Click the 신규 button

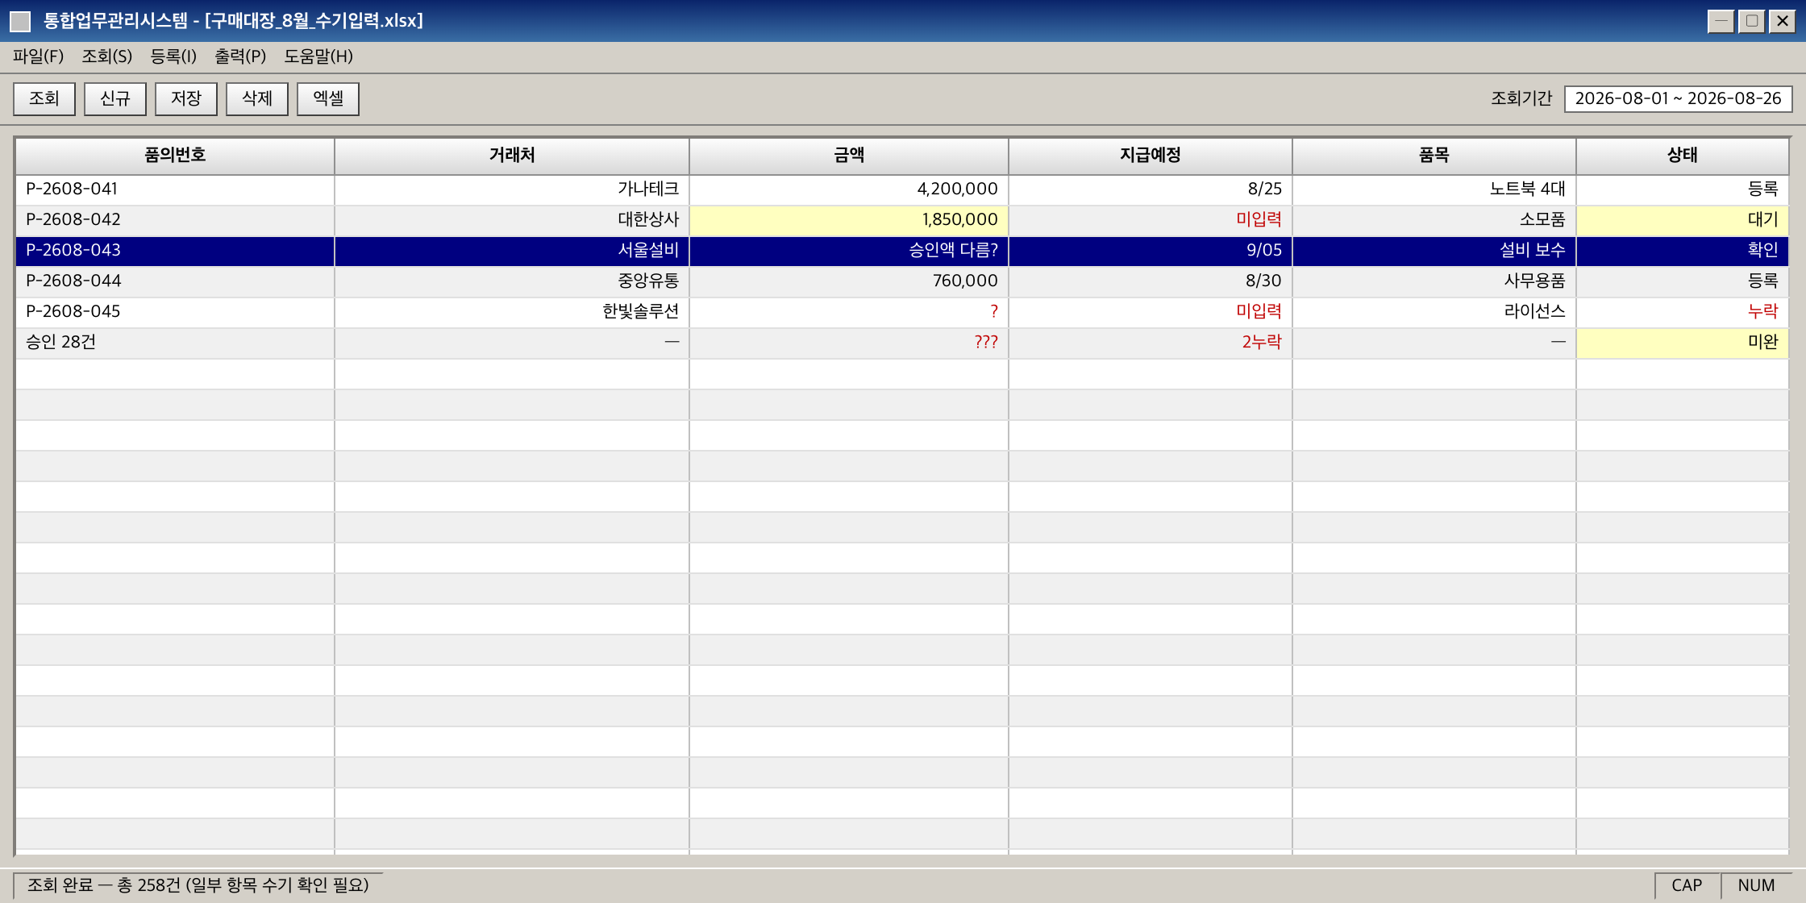pyautogui.click(x=115, y=98)
